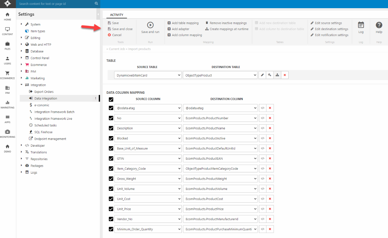The image size is (388, 238).
Task: Click the Save and run play icon
Action: click(x=150, y=25)
